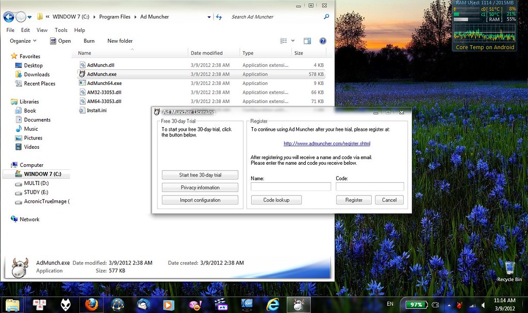Click the Register button
The height and width of the screenshot is (313, 528).
click(x=354, y=200)
